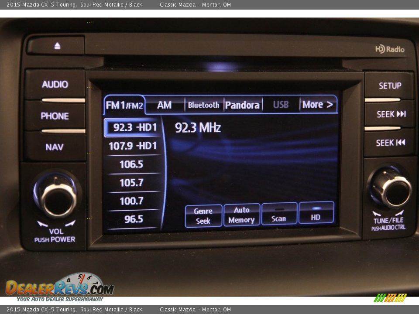The width and height of the screenshot is (419, 314).
Task: Tap the Auto Memory button
Action: pos(241,215)
